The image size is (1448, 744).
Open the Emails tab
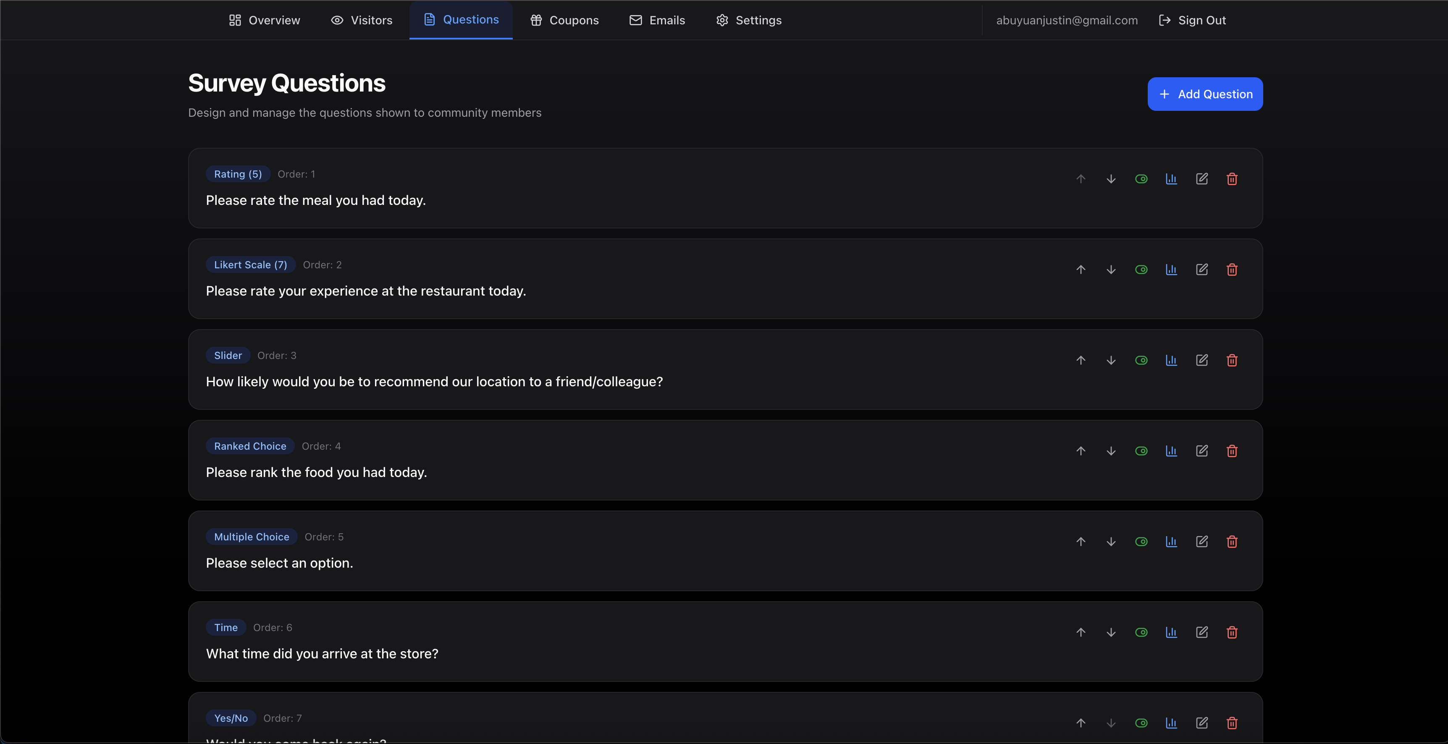pyautogui.click(x=657, y=20)
